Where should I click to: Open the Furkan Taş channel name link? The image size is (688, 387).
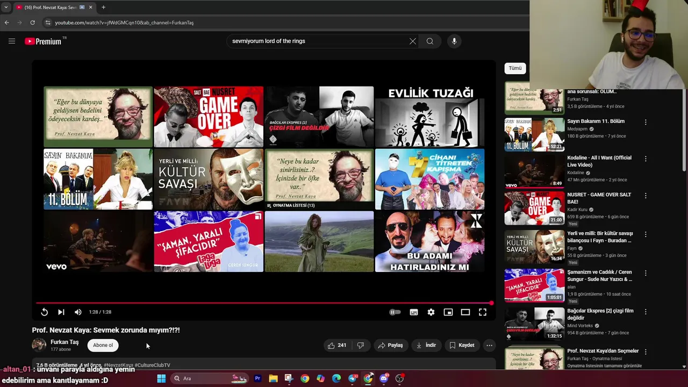point(64,342)
